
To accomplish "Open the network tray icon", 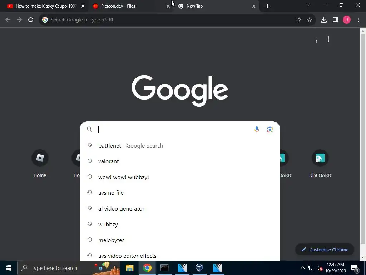I will (311, 268).
